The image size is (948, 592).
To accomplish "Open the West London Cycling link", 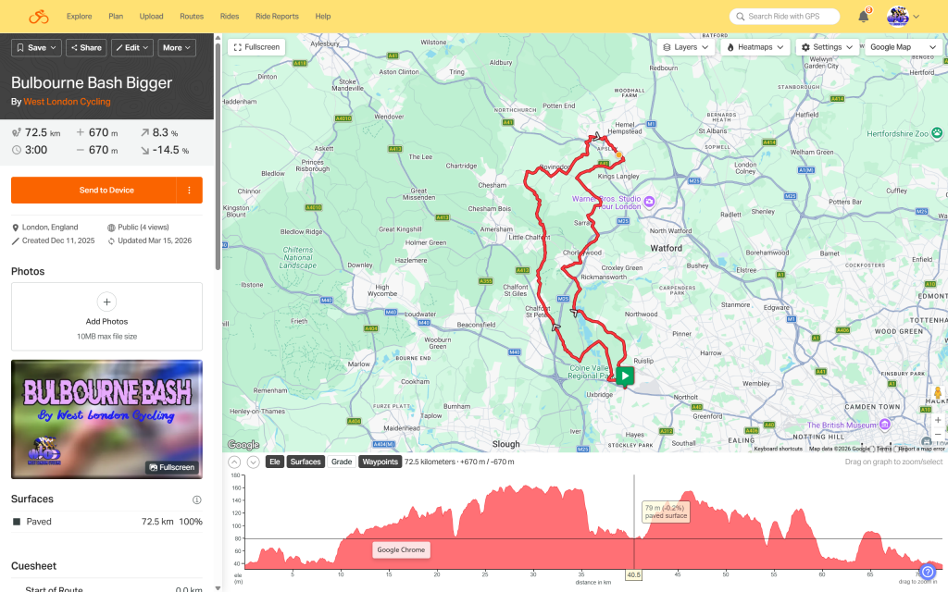I will point(67,102).
